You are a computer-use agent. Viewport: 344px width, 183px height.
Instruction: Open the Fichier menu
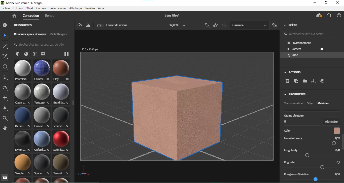tap(6, 8)
